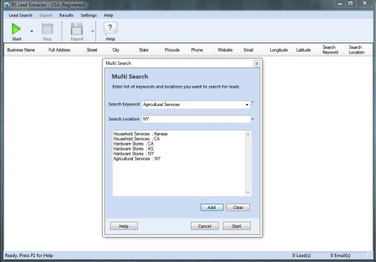Click the City column header
This screenshot has height=262, width=376.
coord(116,50)
